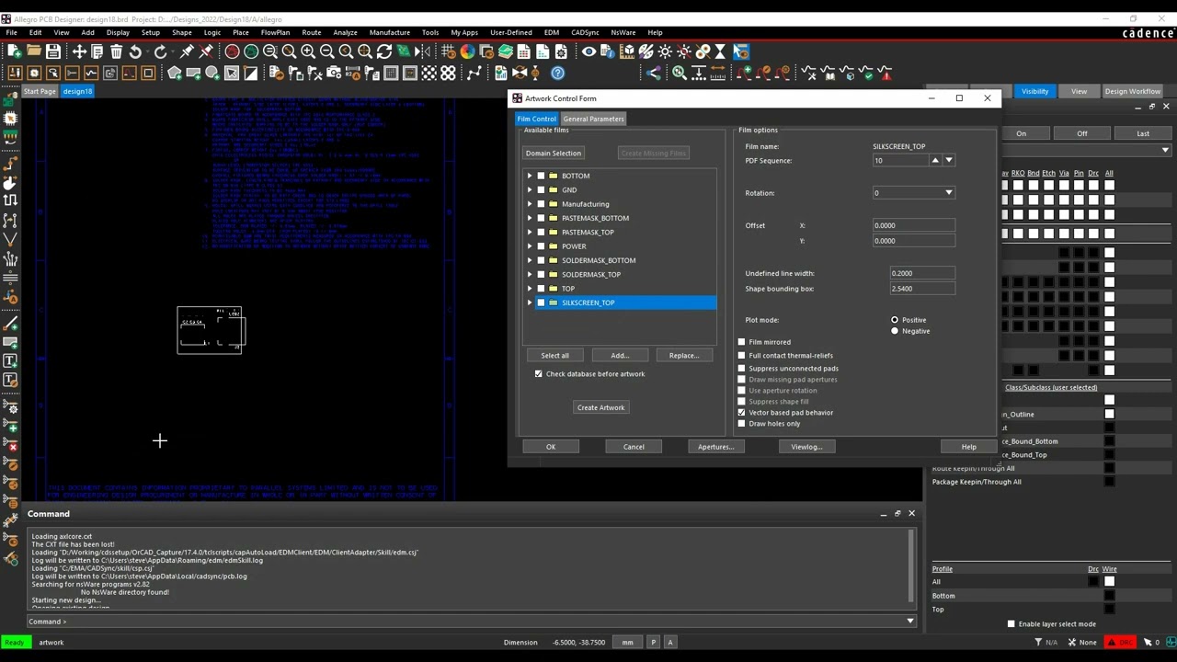Screen dimensions: 1177x662
Task: Expand the BOTTOM film folder
Action: click(530, 176)
